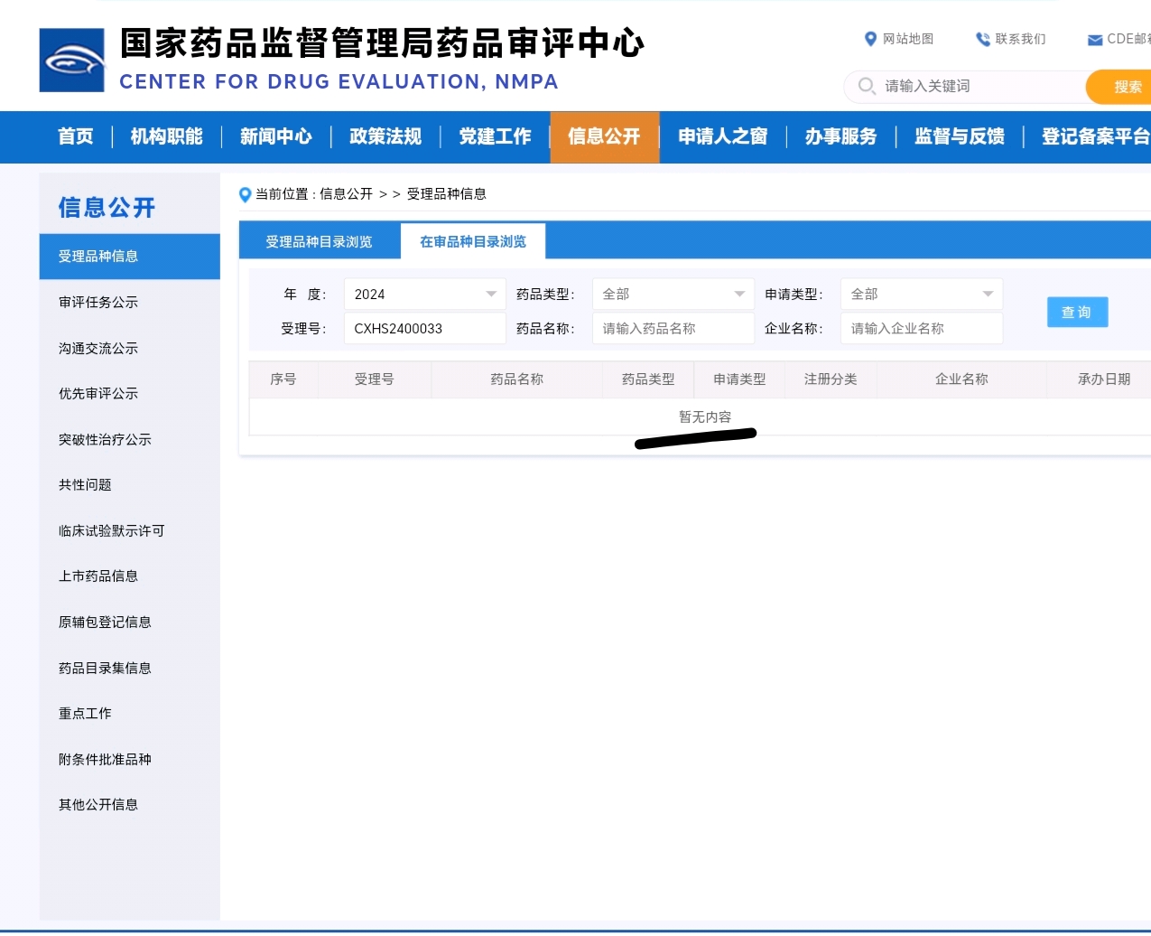Select 受理品种信息 in the sidebar

130,257
